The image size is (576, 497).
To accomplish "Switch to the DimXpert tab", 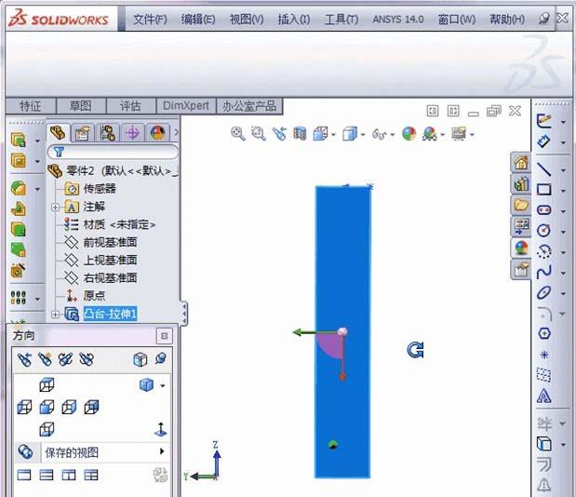I will click(x=186, y=106).
